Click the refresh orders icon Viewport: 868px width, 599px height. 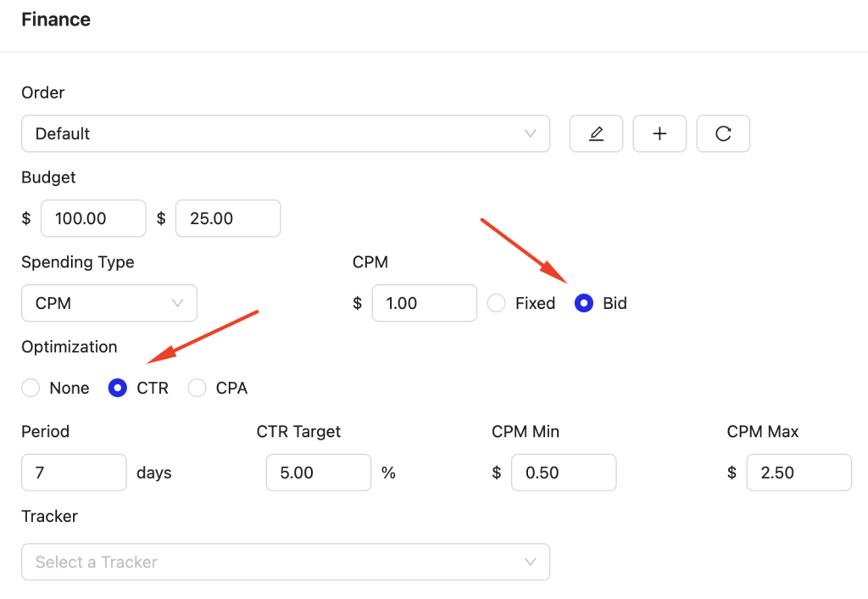[723, 134]
